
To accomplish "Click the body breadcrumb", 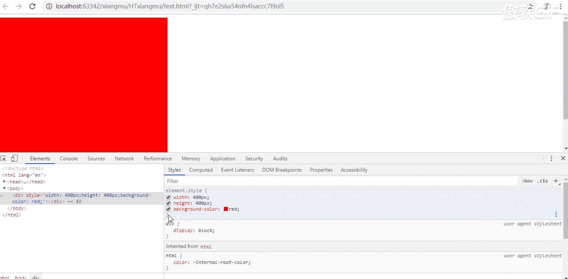I will click(x=21, y=277).
